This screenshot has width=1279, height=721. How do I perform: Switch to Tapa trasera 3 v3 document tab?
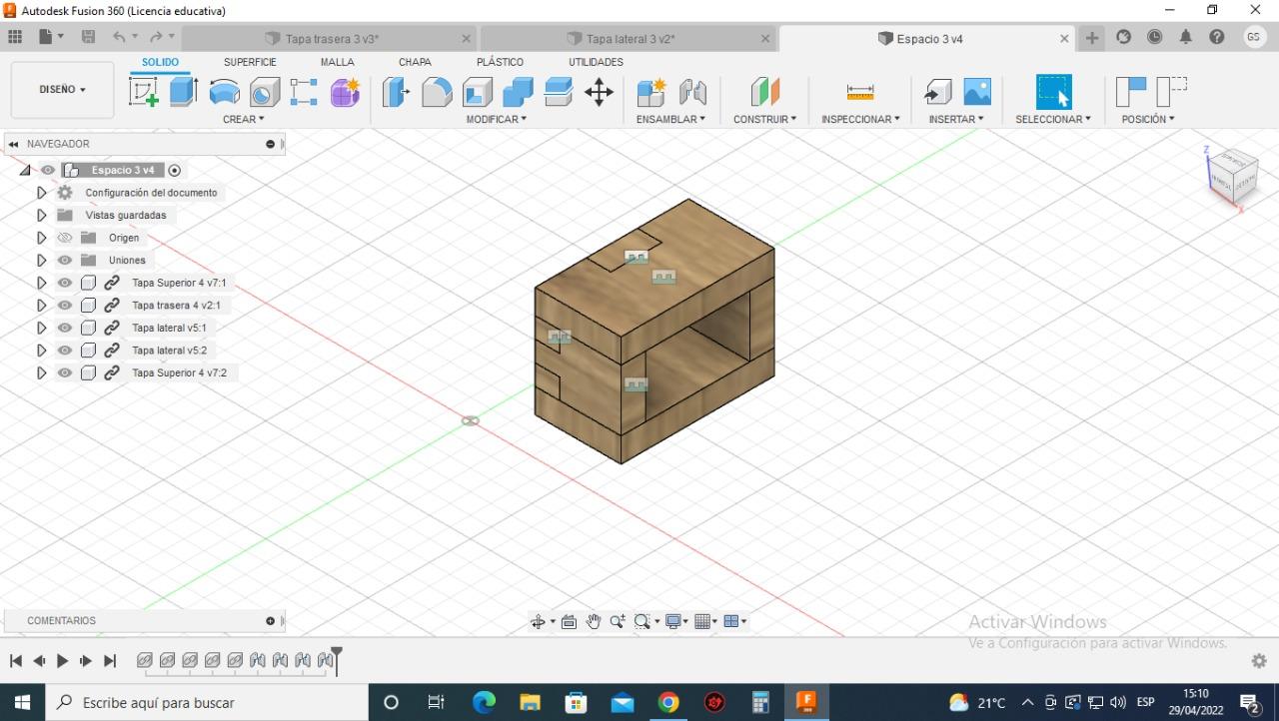[332, 39]
